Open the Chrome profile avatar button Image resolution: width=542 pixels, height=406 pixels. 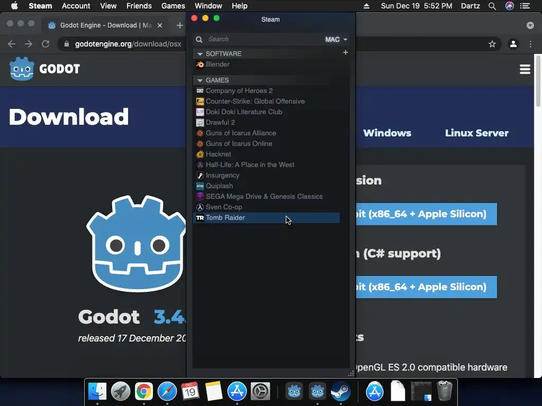[x=513, y=44]
